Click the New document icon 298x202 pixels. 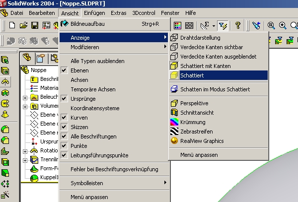12,25
